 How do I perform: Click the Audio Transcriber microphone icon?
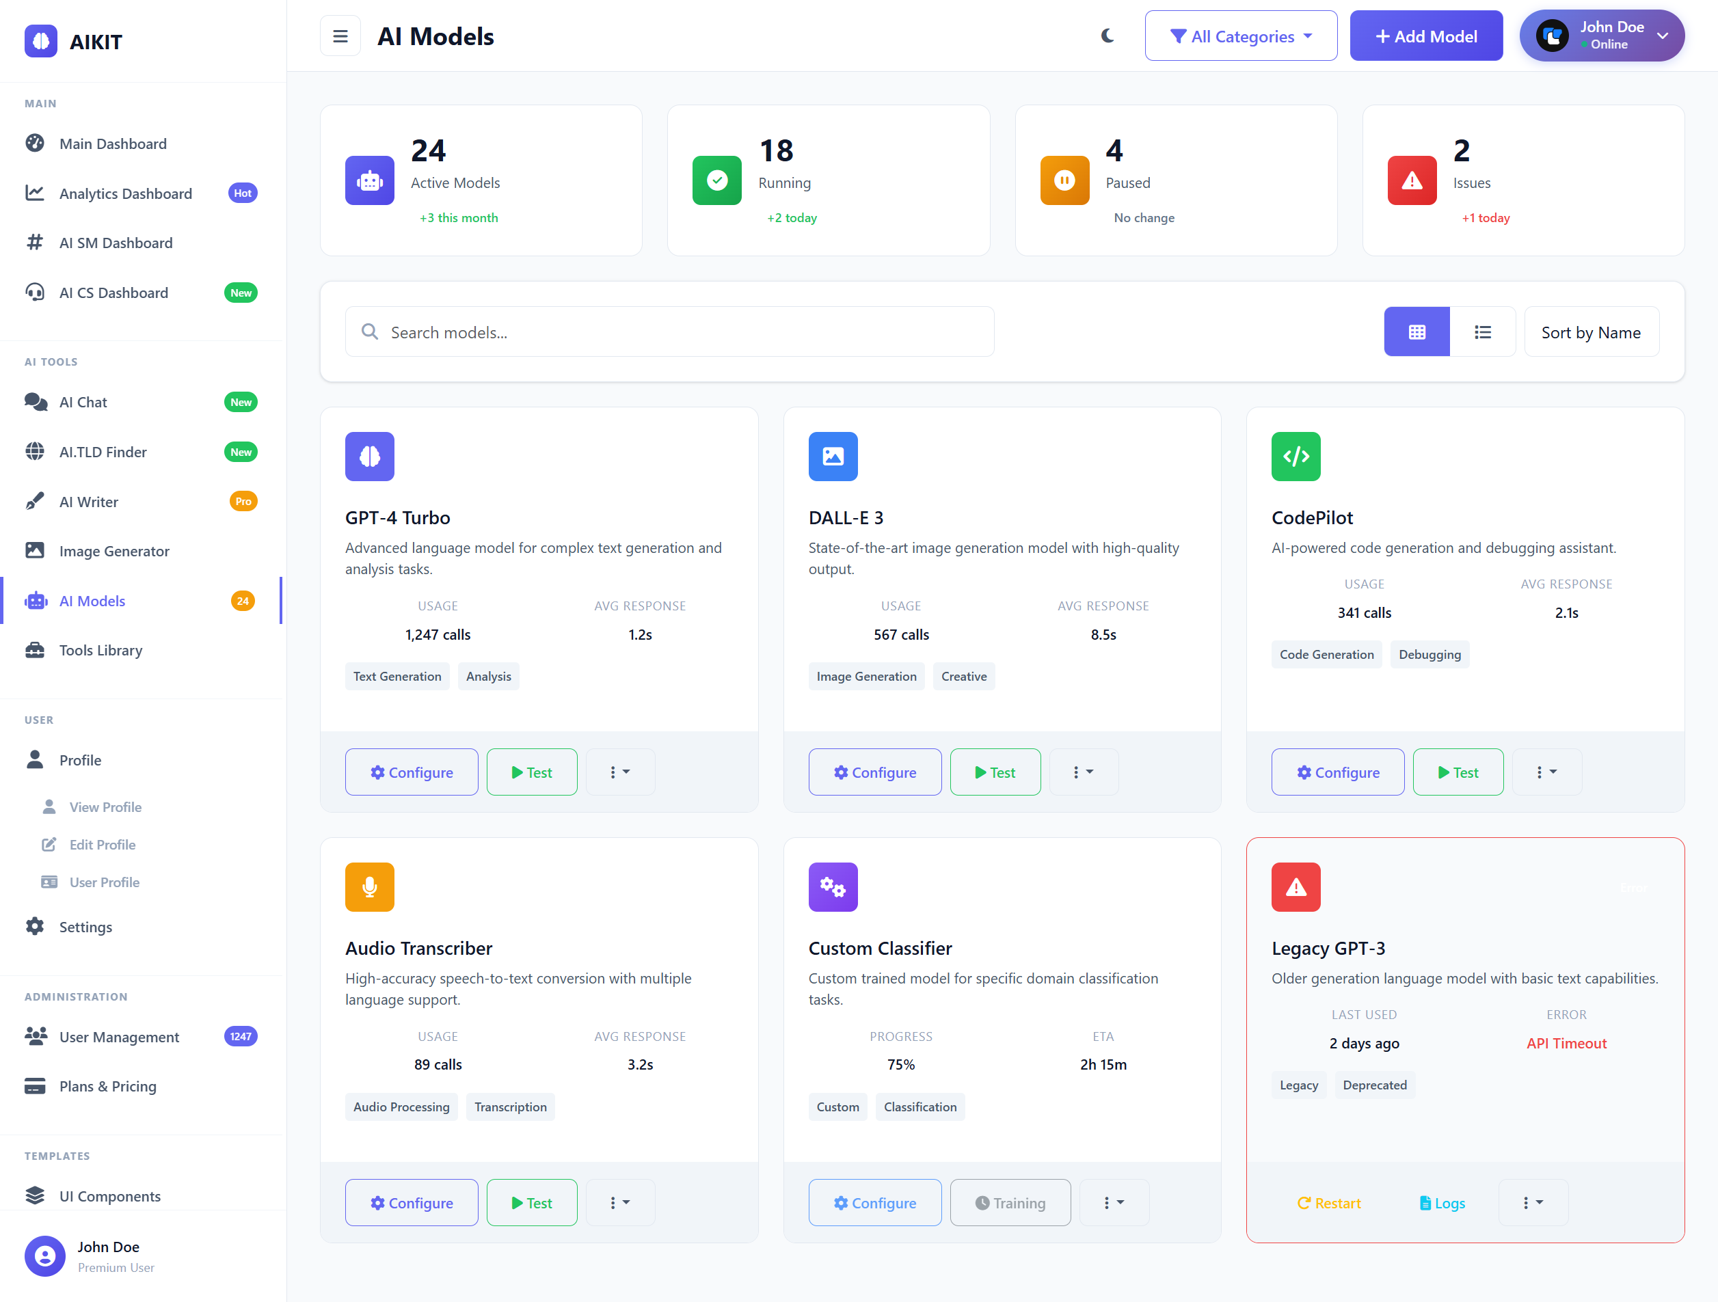[x=370, y=886]
